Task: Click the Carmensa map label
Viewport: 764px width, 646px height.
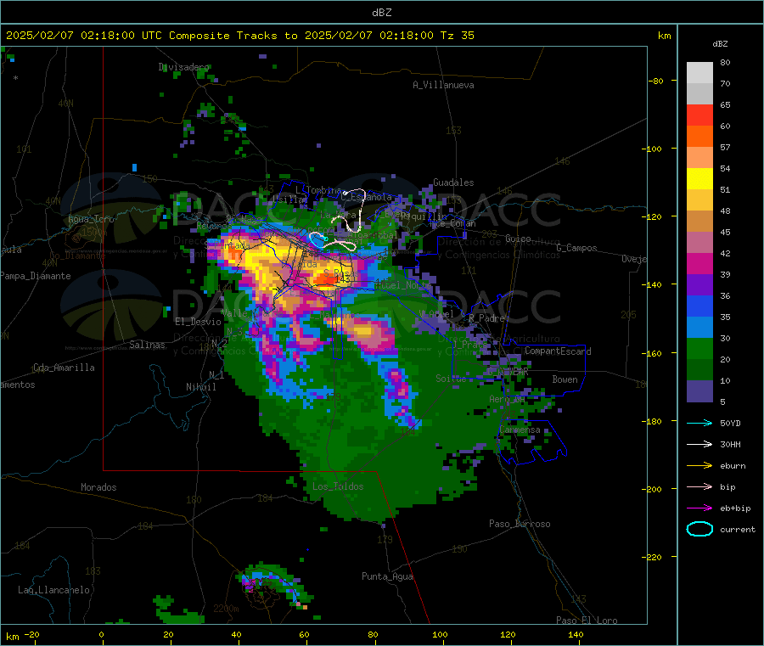Action: click(520, 430)
